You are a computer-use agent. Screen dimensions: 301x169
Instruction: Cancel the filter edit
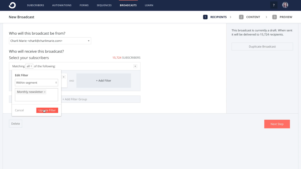coord(19,110)
